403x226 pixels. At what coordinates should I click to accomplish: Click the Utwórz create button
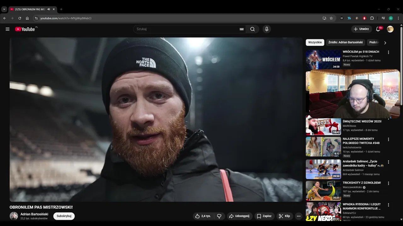tap(361, 29)
